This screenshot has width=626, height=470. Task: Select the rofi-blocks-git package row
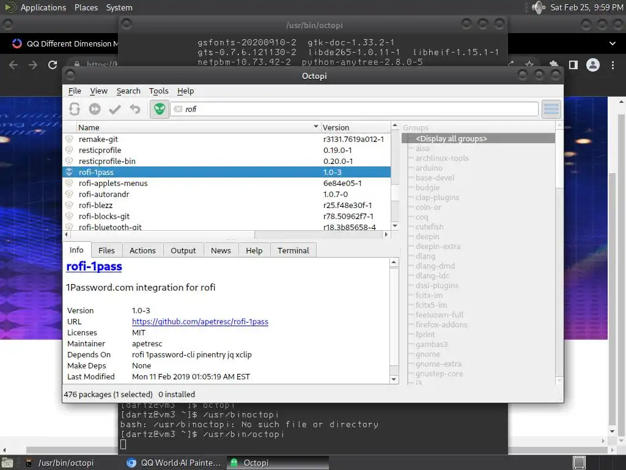227,216
